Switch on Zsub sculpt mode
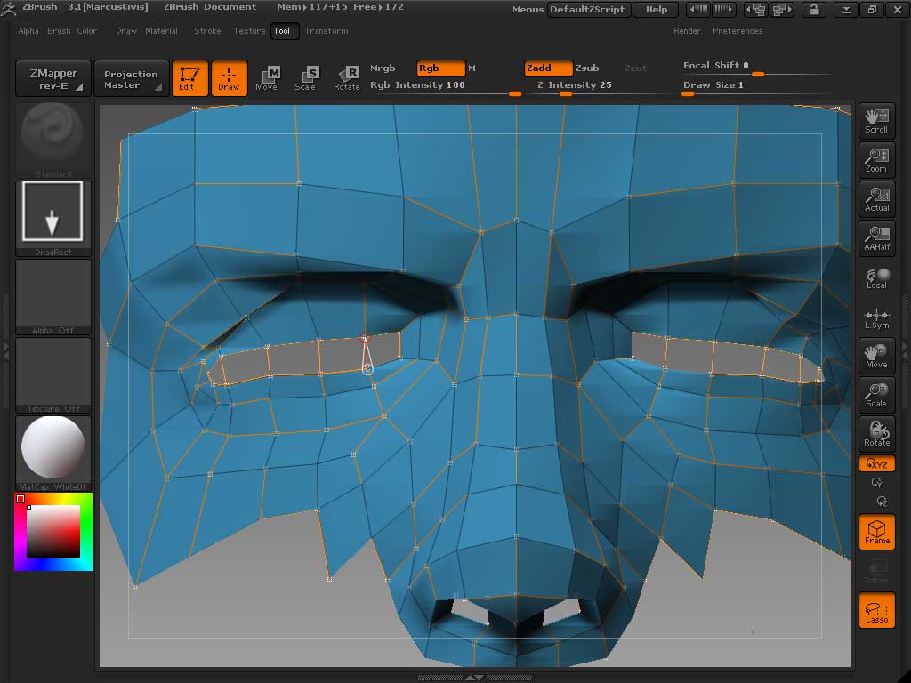This screenshot has height=683, width=911. (x=587, y=68)
